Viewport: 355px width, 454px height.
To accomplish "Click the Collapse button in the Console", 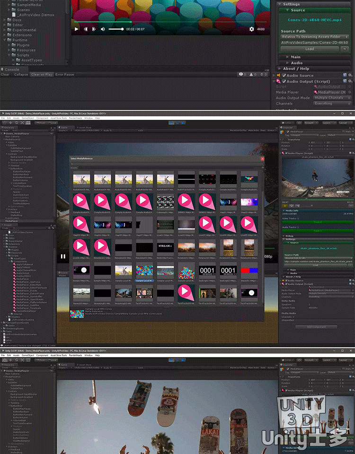I will (x=21, y=74).
